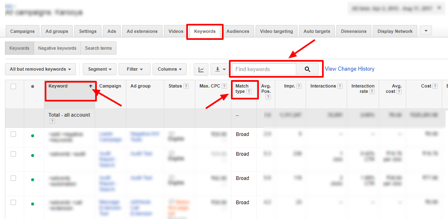Open help icon next to Max. CPC

pyautogui.click(x=224, y=86)
